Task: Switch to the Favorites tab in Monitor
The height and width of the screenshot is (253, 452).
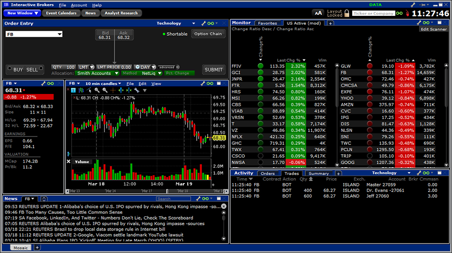Action: pos(267,23)
